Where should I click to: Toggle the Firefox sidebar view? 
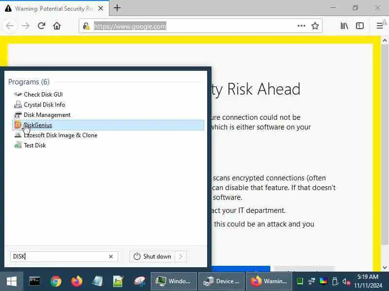click(359, 26)
